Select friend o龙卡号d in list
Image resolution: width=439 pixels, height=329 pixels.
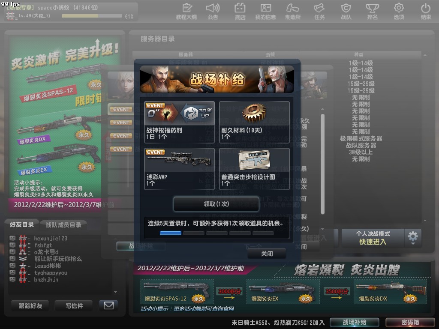pos(46,252)
